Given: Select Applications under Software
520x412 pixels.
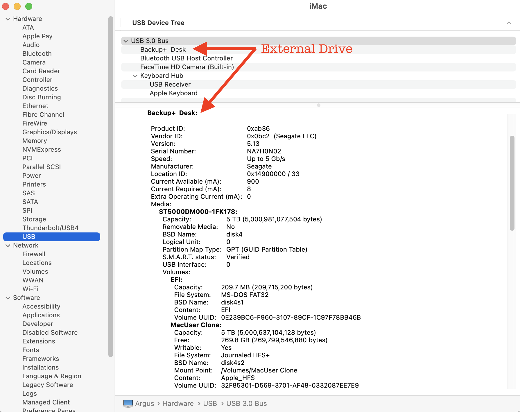Looking at the screenshot, I should pos(41,315).
